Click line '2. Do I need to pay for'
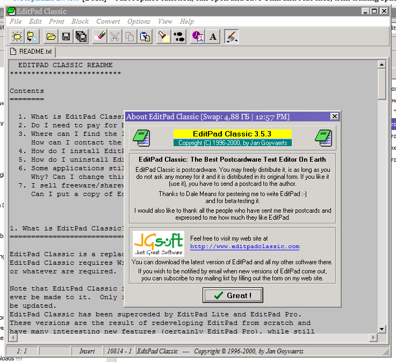Screen dimensions: 396x362 (71, 125)
